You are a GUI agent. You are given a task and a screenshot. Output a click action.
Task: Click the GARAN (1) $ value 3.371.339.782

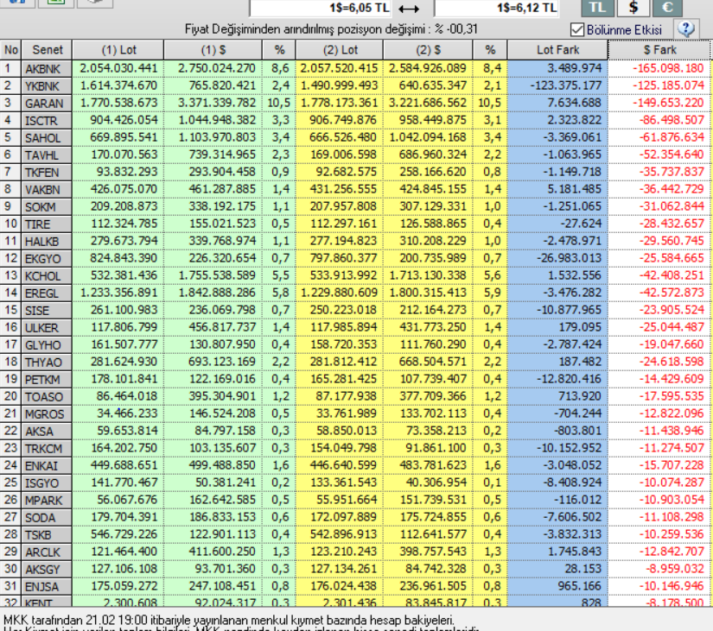click(216, 103)
